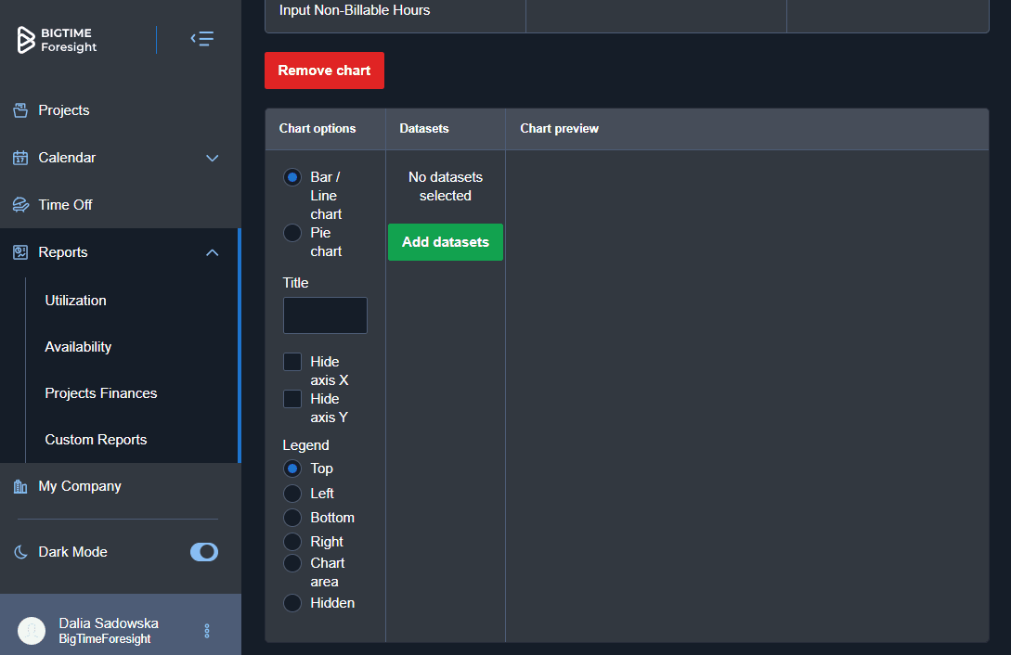Expand the Calendar submenu chevron

point(212,158)
